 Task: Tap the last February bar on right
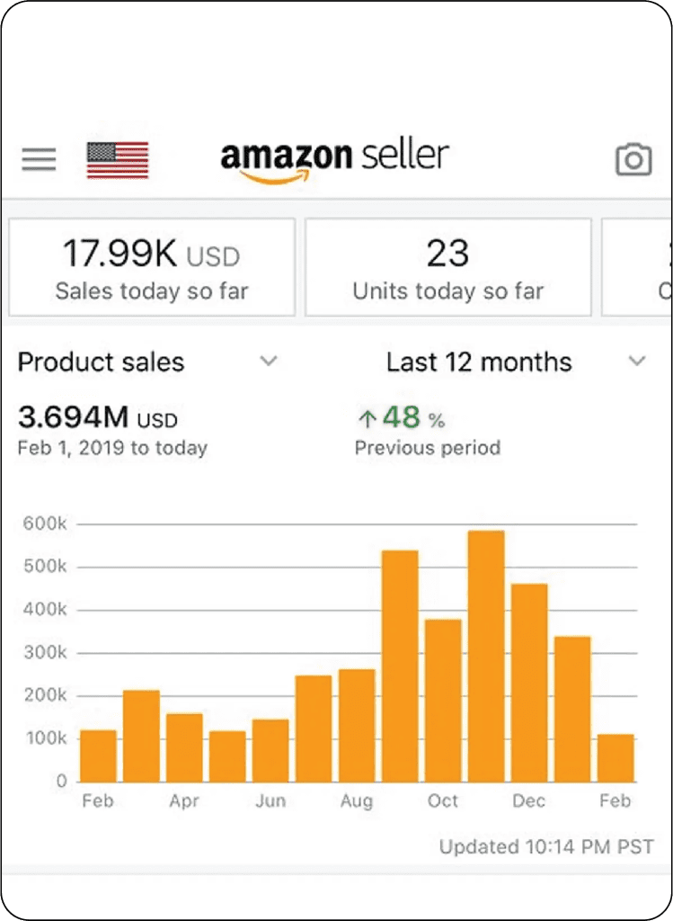615,758
